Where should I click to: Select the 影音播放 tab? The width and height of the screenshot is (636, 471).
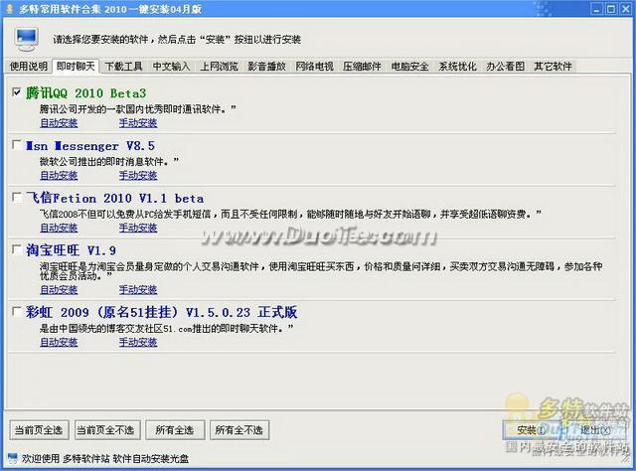point(266,67)
